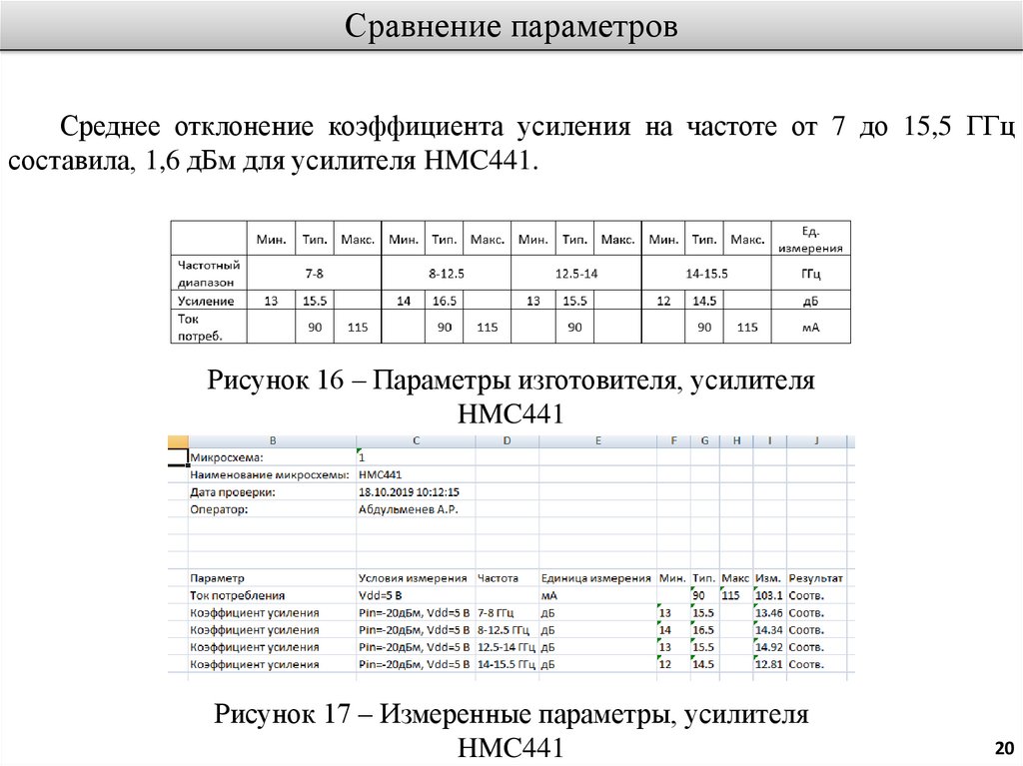Screen dimensions: 1023x766
Task: Select the 'Ток потребления' row cell in spreadsheet
Action: pyautogui.click(x=232, y=595)
